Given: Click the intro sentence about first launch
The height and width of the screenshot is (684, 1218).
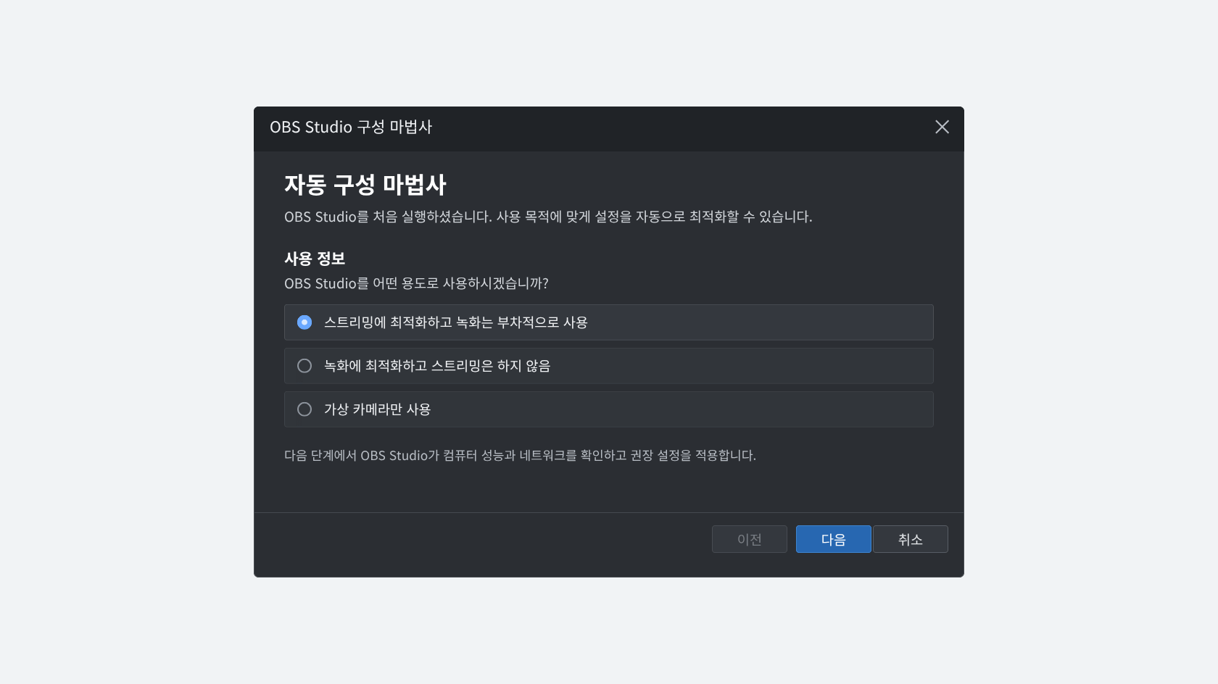Looking at the screenshot, I should [548, 217].
